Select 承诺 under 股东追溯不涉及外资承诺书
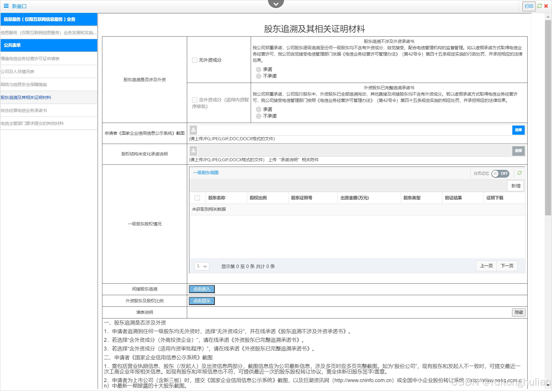The image size is (552, 391). point(258,69)
